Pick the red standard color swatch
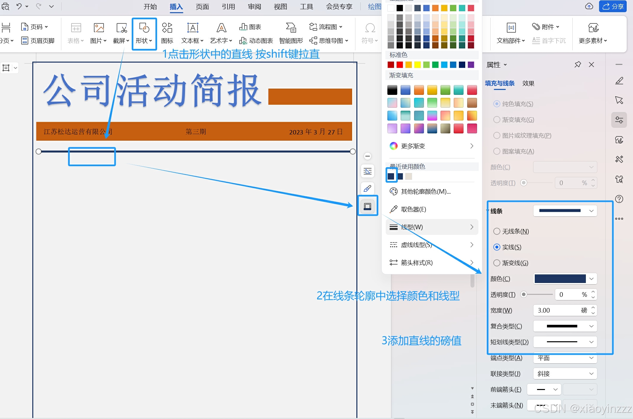The width and height of the screenshot is (633, 419). [400, 65]
